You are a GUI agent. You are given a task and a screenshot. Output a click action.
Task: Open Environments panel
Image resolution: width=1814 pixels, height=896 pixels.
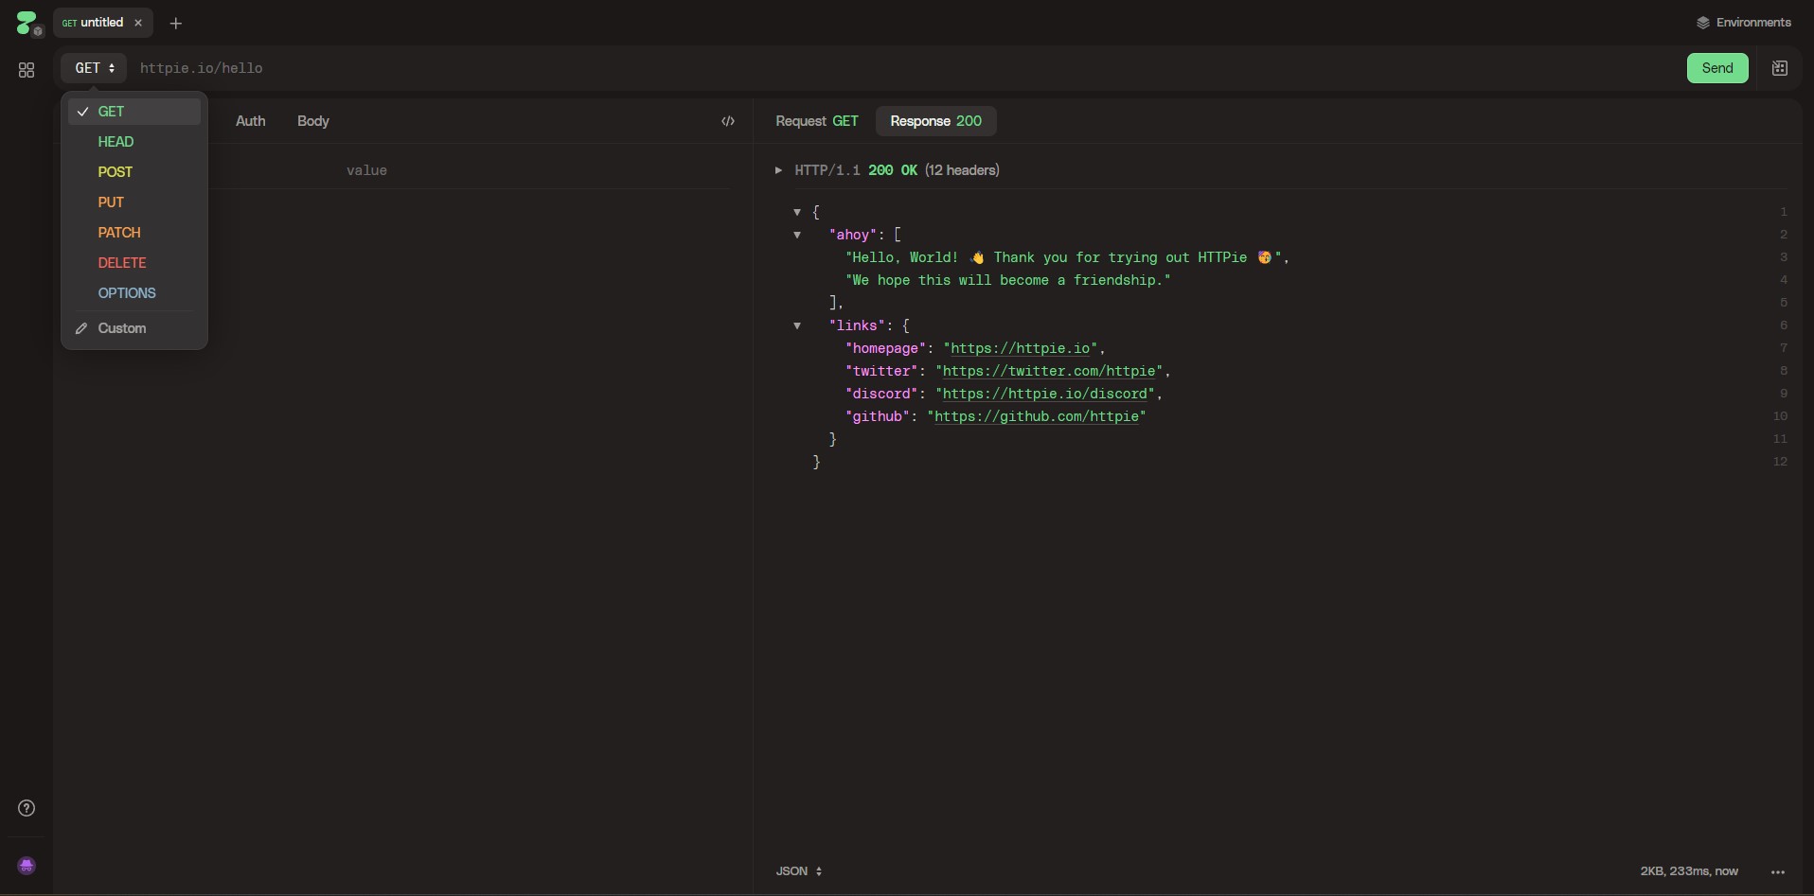[x=1744, y=23]
